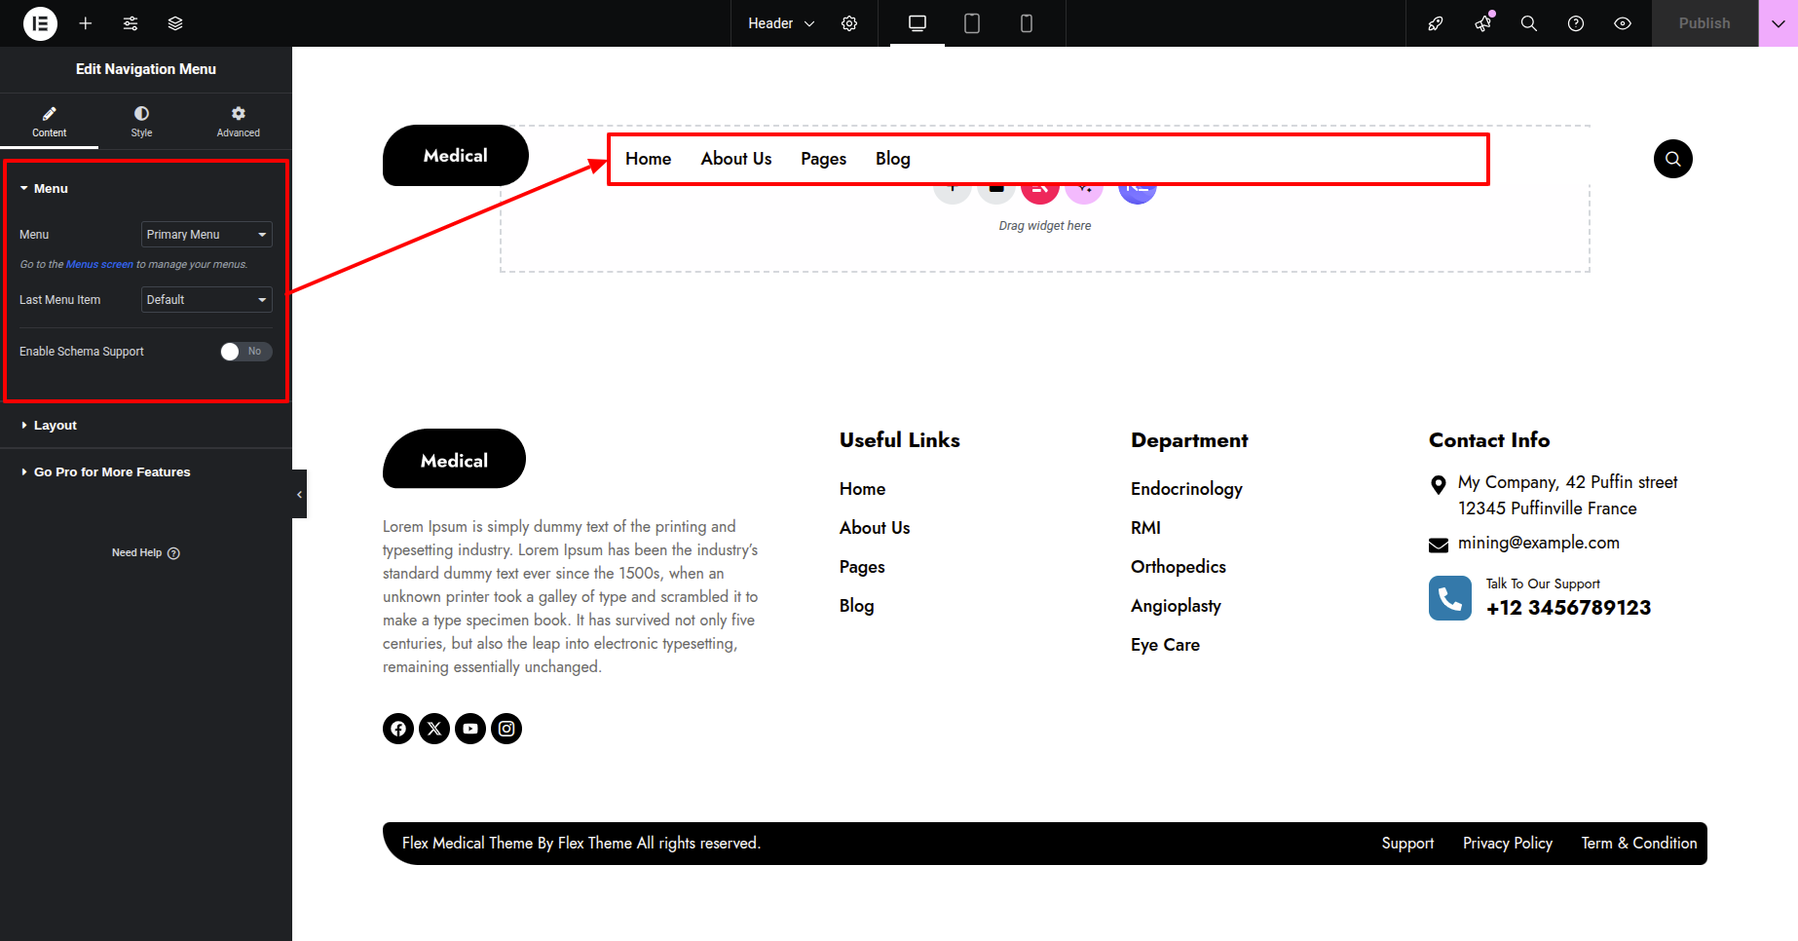Open the Primary Menu dropdown
This screenshot has height=941, width=1798.
coord(206,235)
